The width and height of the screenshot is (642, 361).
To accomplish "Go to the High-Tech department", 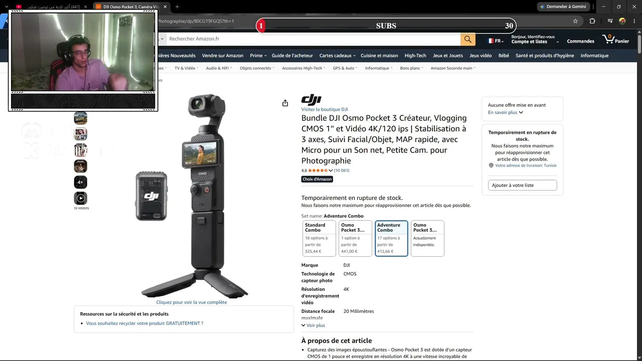I will coord(415,56).
